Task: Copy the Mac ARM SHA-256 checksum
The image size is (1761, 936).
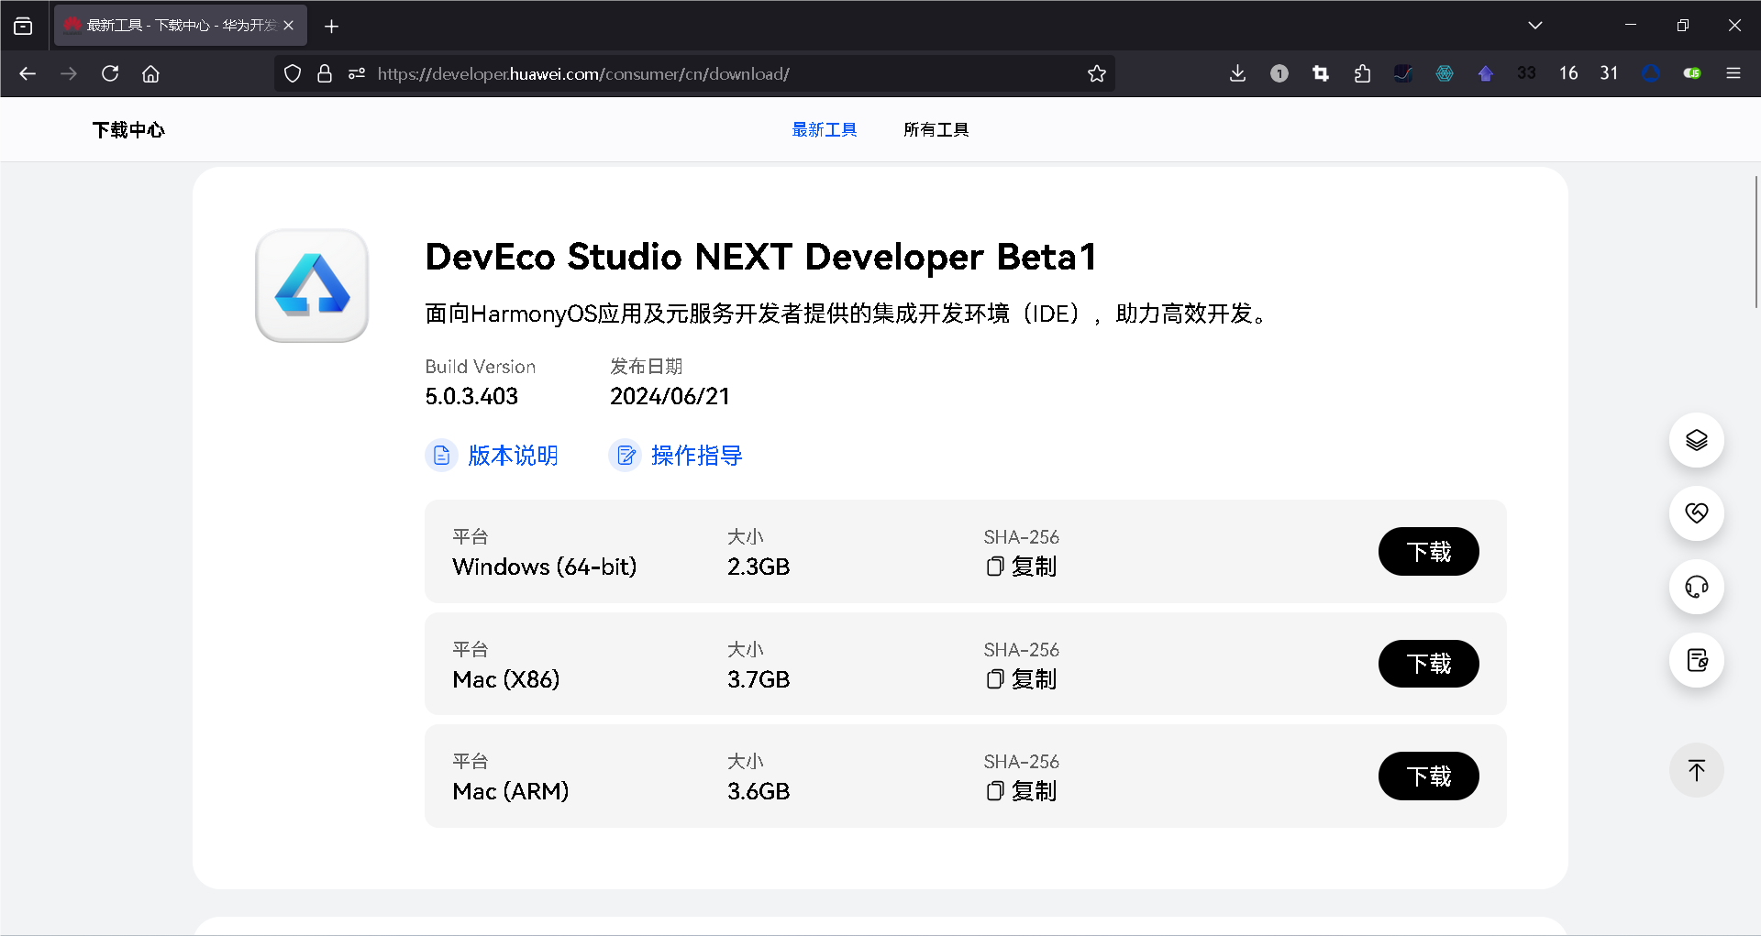Action: pos(1021,791)
